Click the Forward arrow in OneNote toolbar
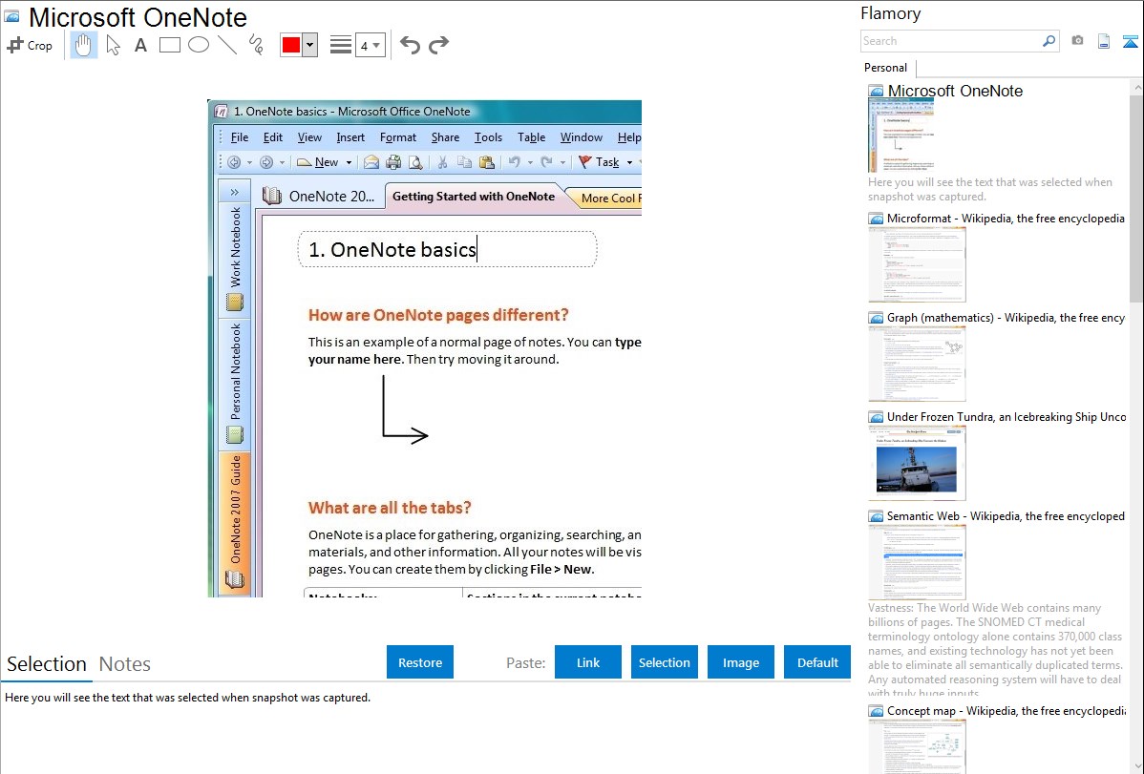The image size is (1144, 774). [x=266, y=162]
